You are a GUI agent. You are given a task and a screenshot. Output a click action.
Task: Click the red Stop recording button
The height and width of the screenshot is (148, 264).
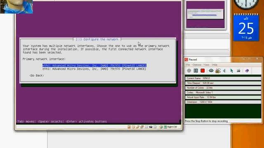click(x=203, y=71)
